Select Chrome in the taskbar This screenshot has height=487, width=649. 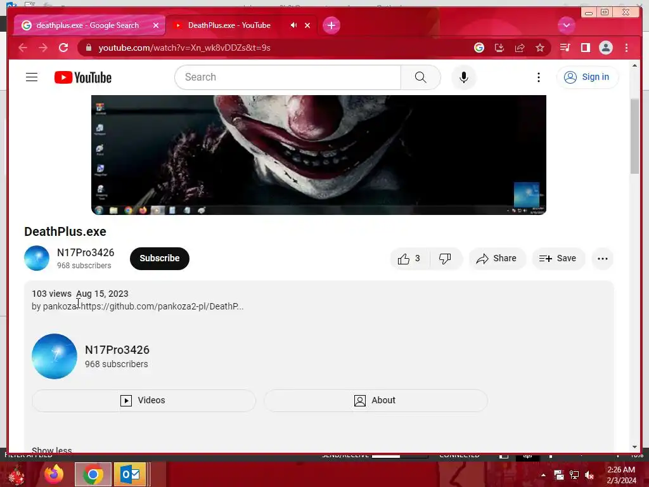coord(93,474)
